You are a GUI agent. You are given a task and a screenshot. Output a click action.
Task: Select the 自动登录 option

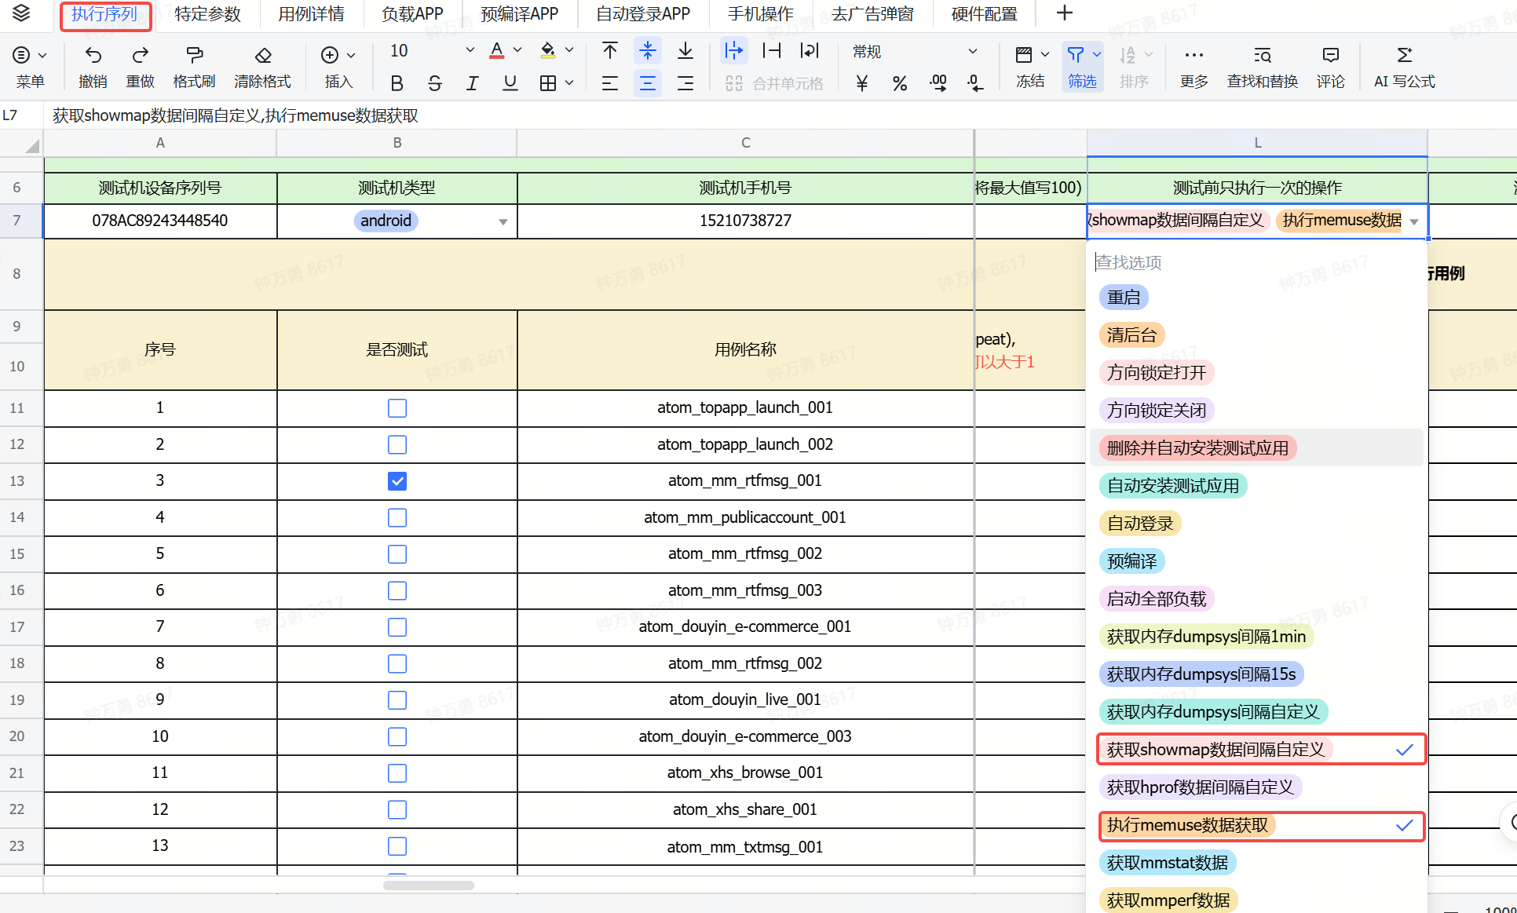click(x=1140, y=524)
